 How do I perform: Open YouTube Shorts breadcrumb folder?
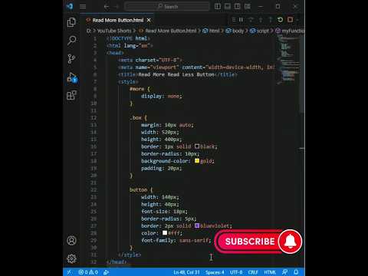click(114, 31)
